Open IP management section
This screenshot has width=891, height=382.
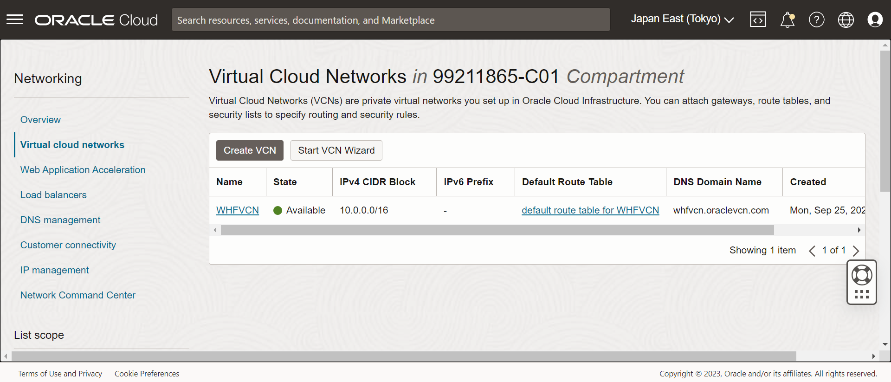pyautogui.click(x=54, y=270)
